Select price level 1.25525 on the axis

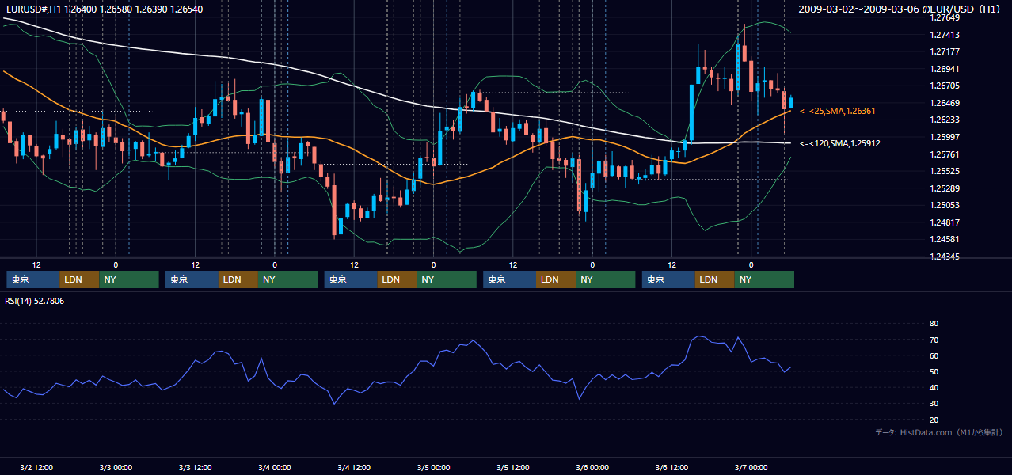(945, 171)
